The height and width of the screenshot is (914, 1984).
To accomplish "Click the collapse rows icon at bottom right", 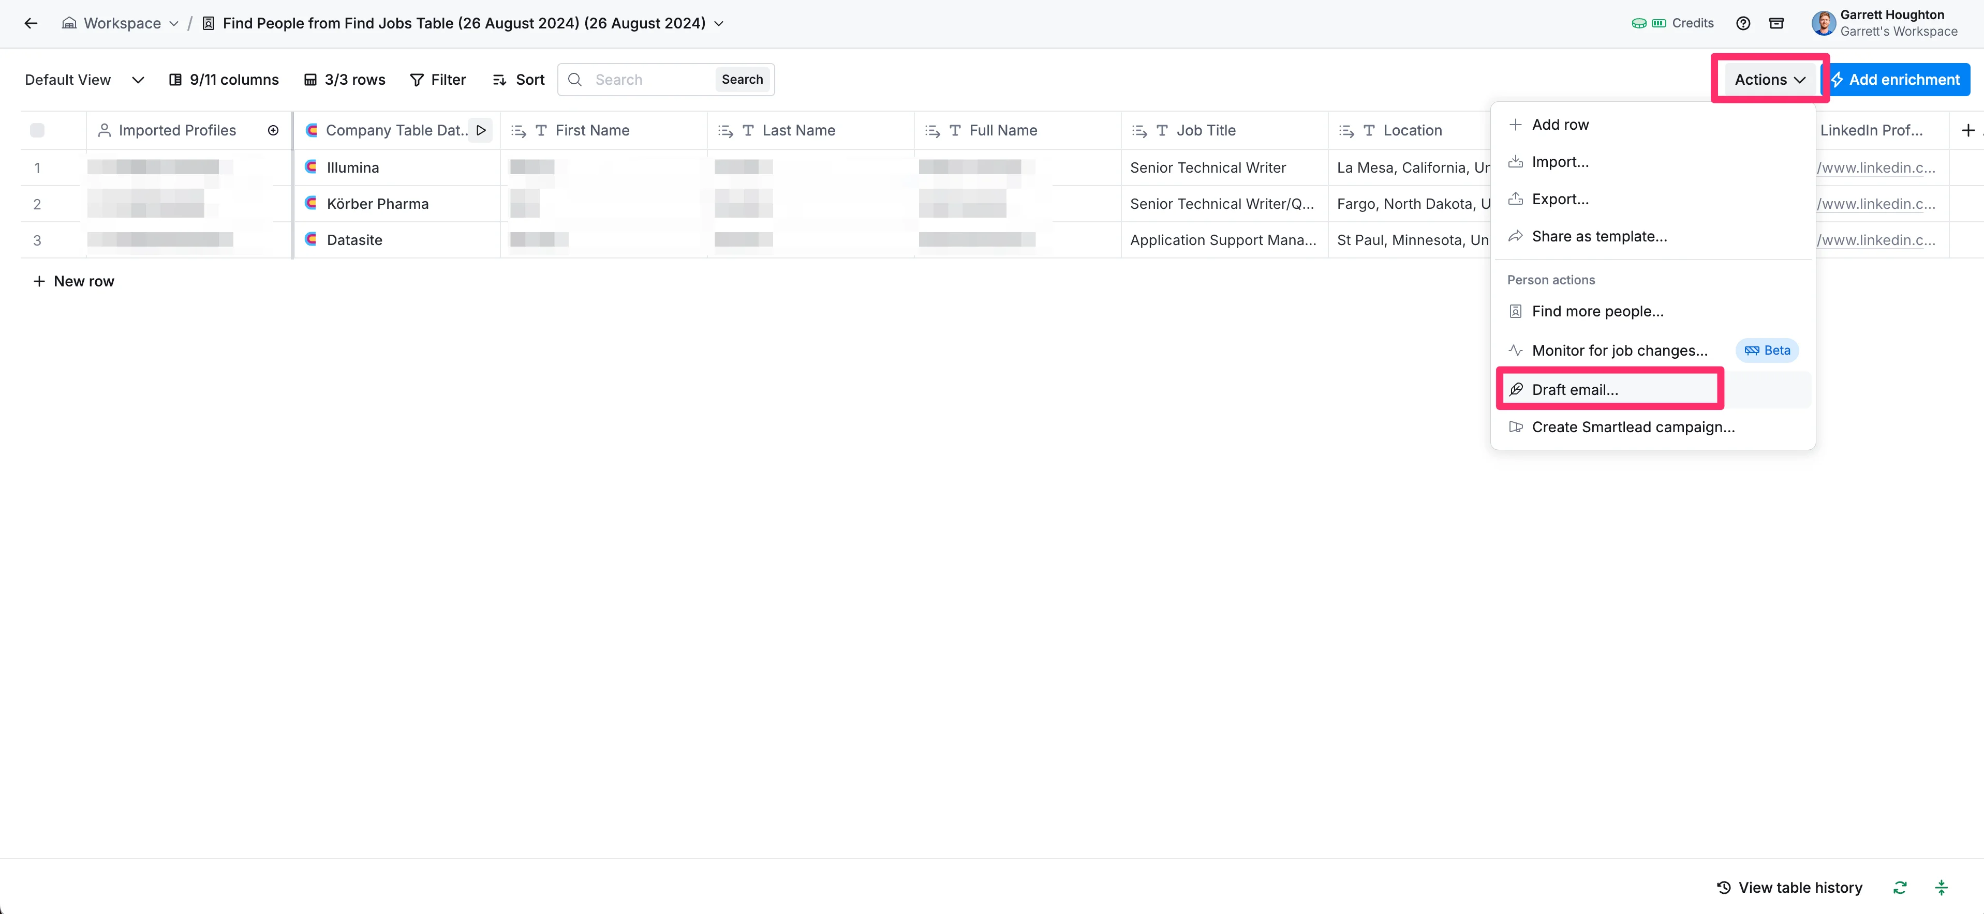I will (x=1941, y=887).
